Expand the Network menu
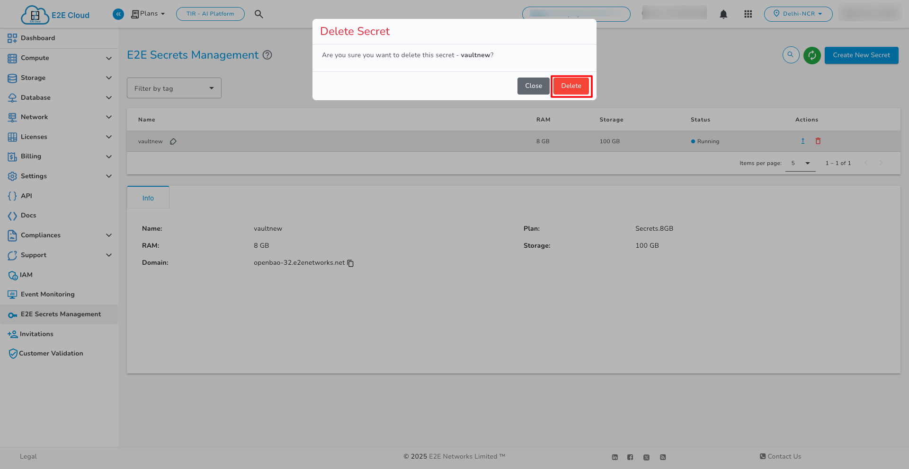909x469 pixels. pos(59,117)
